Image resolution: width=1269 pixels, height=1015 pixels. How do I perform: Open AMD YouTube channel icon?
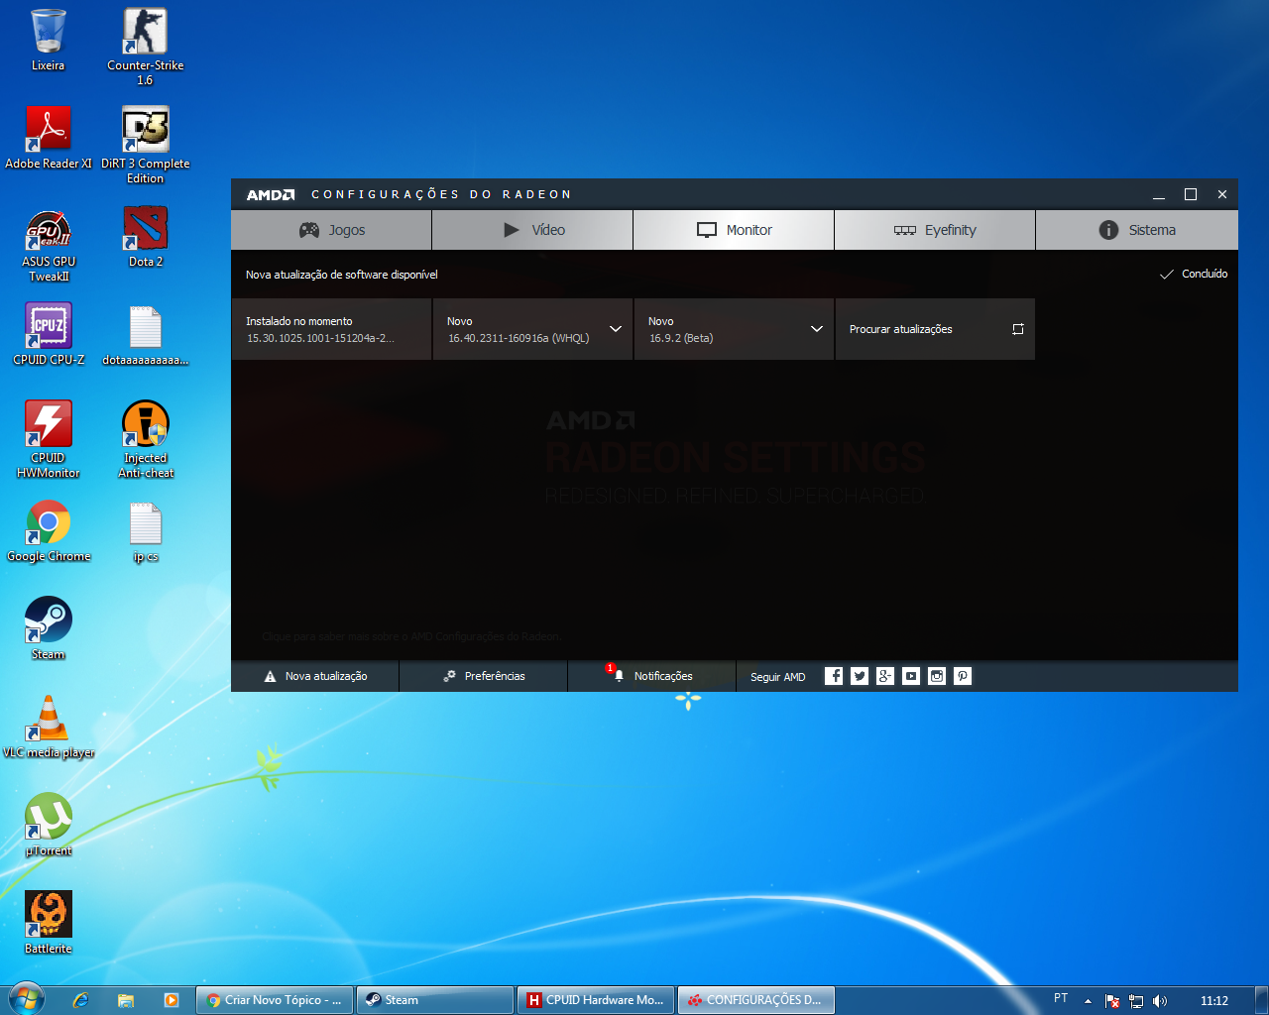[911, 676]
